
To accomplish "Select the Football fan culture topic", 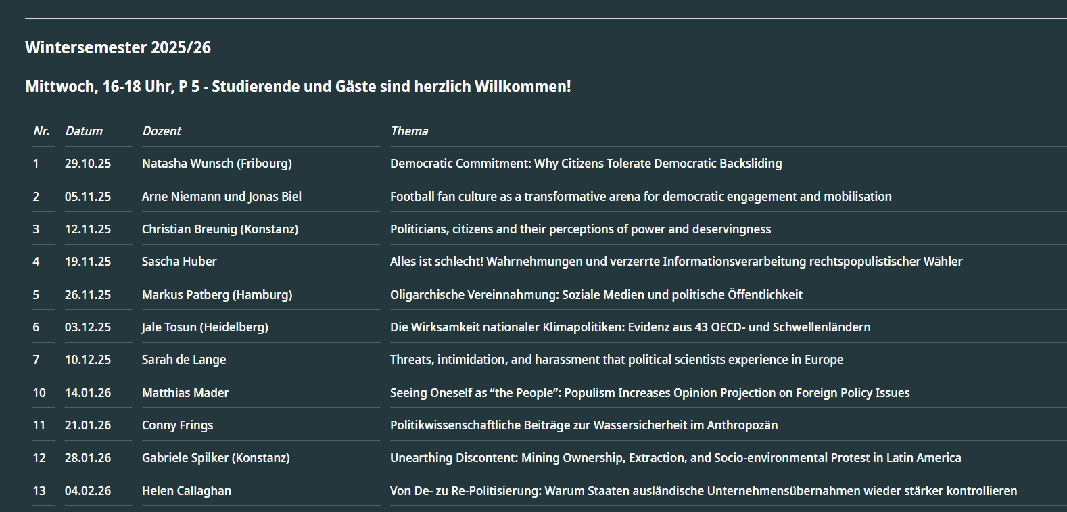I will click(x=640, y=197).
